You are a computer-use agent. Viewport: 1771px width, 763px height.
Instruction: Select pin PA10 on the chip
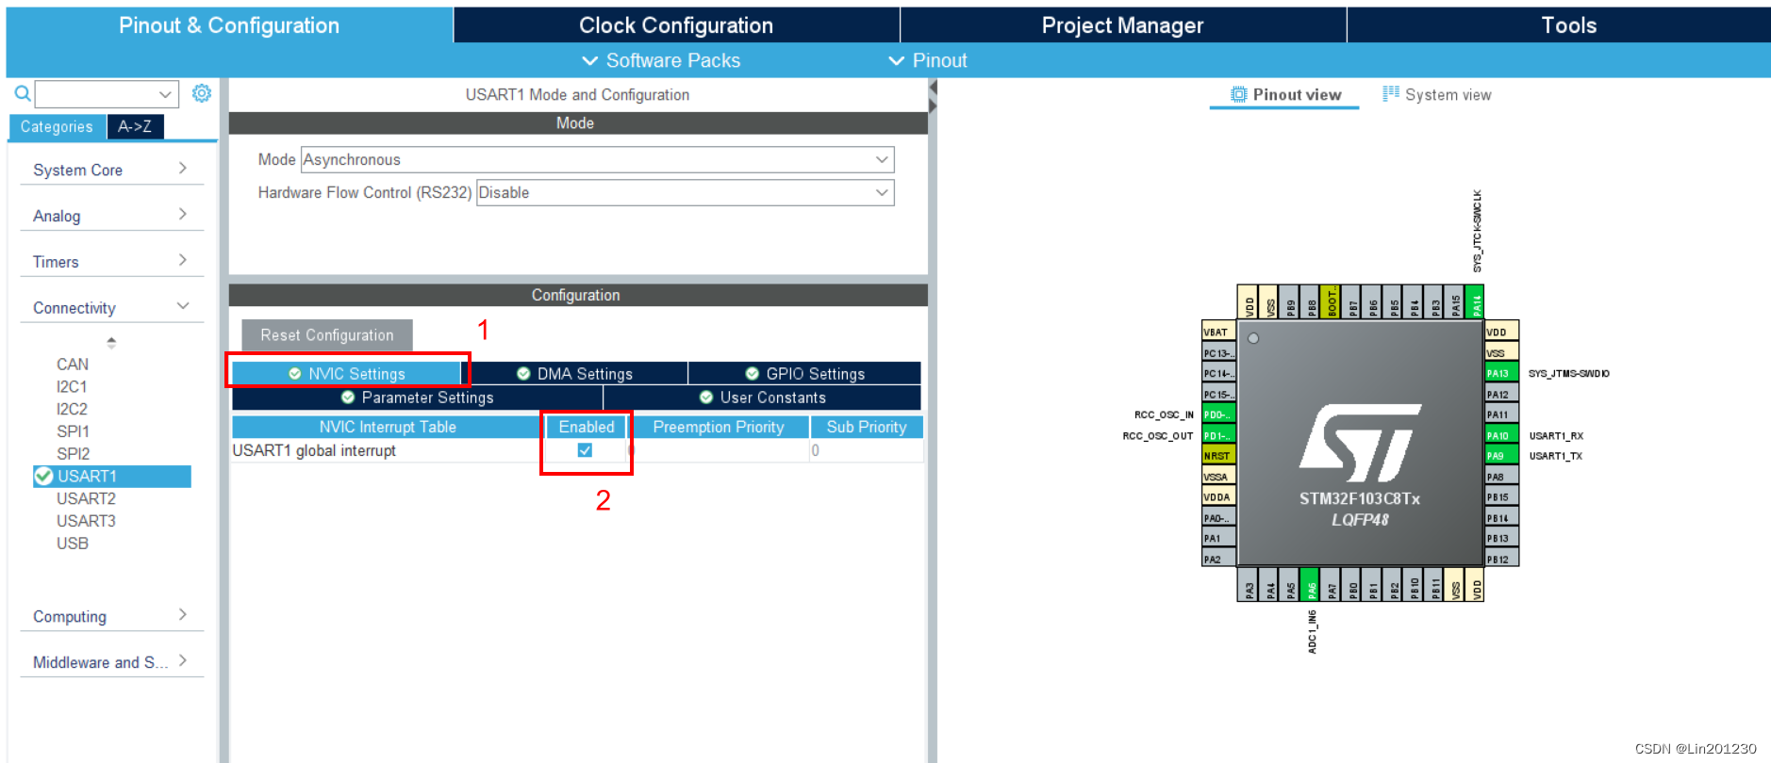tap(1501, 435)
